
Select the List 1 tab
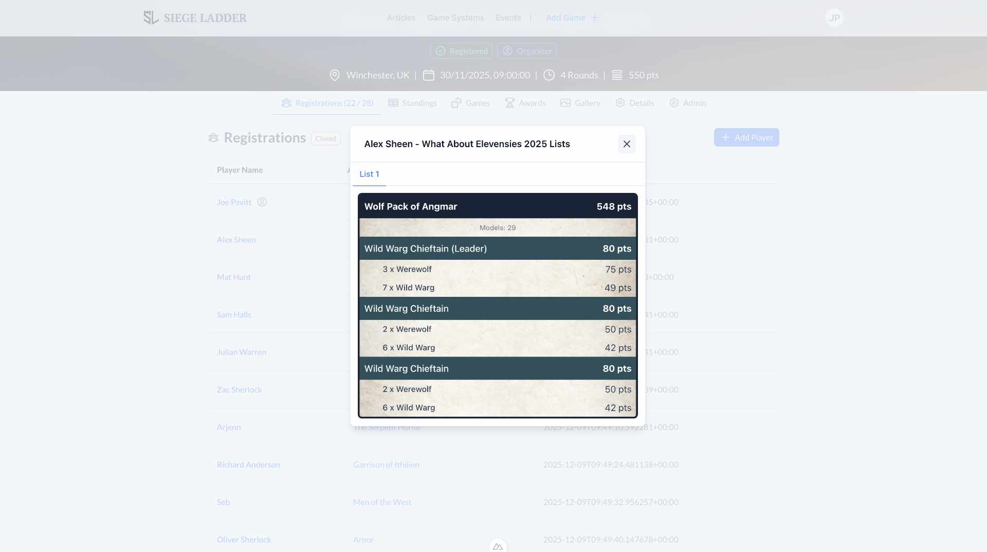(369, 174)
